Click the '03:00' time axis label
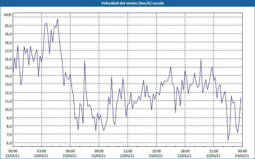Viewport: 255px width, 159px height. pyautogui.click(x=41, y=151)
